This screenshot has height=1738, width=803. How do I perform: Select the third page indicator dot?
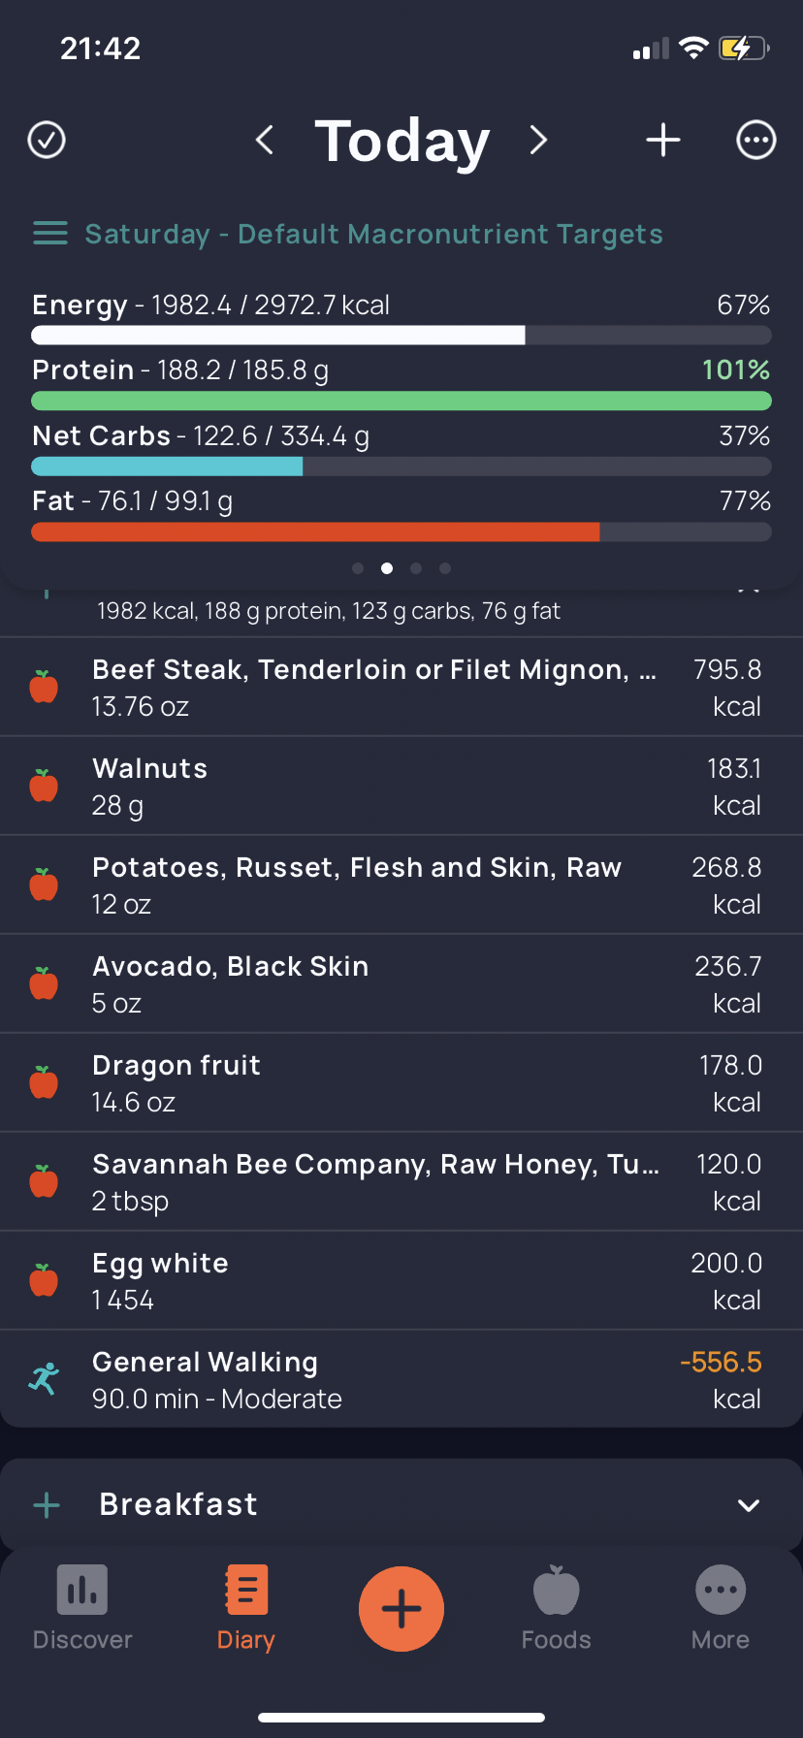[416, 568]
